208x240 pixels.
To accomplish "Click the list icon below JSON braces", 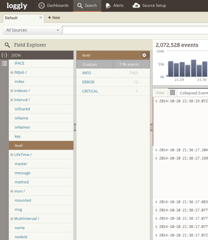I will coord(4,63).
